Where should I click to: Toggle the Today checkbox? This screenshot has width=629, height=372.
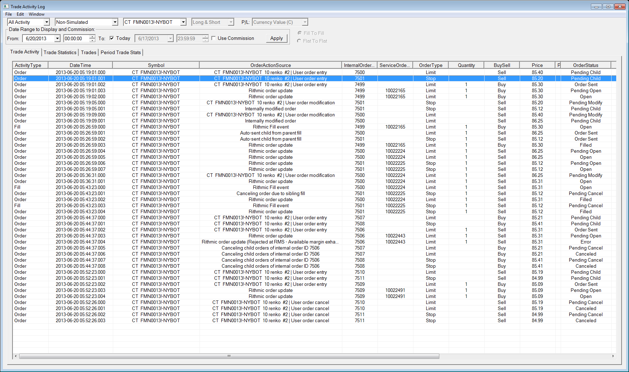(x=112, y=38)
